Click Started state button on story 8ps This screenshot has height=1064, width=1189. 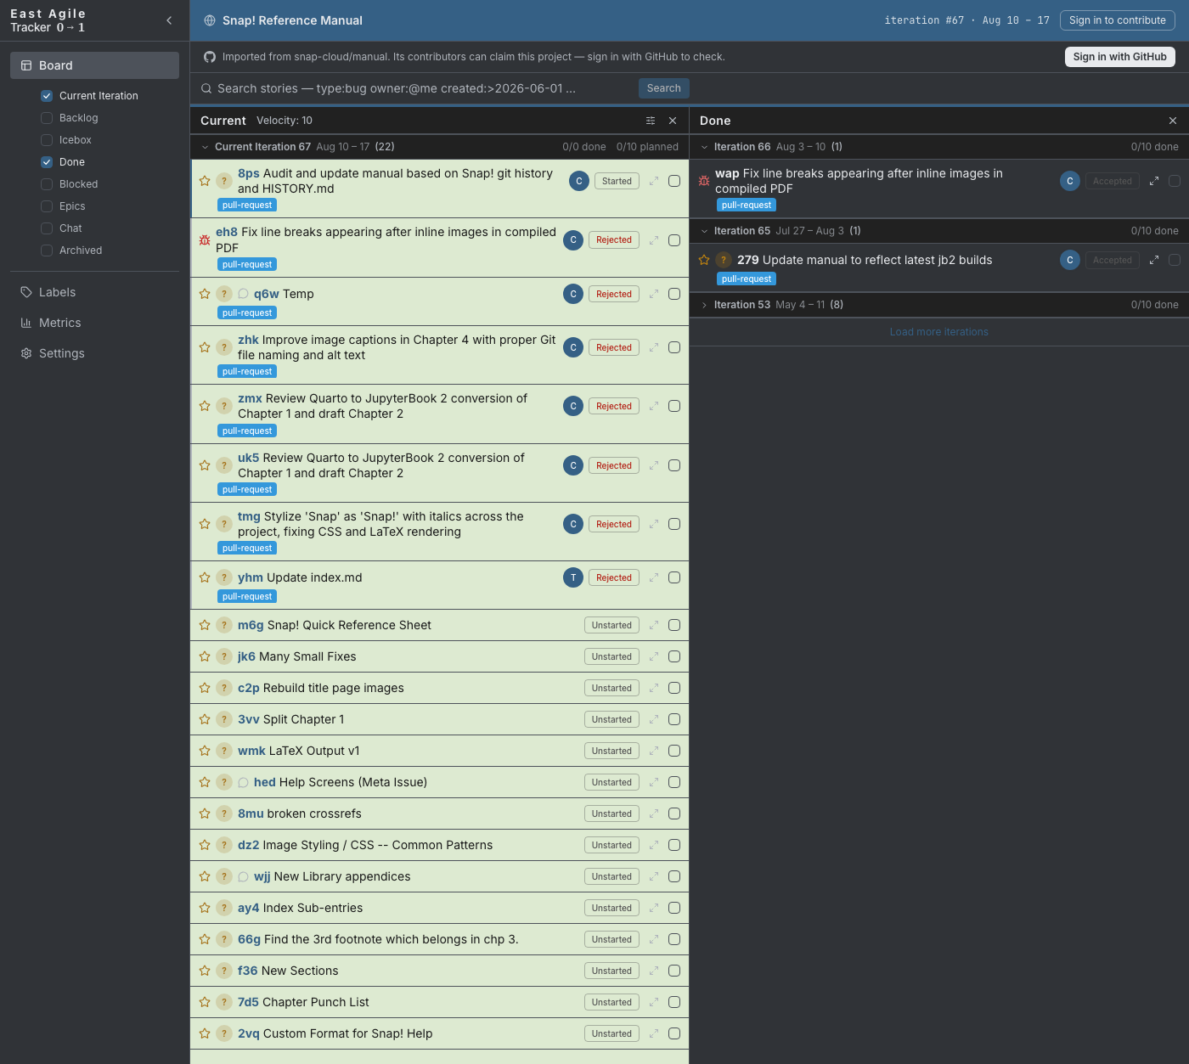point(617,181)
